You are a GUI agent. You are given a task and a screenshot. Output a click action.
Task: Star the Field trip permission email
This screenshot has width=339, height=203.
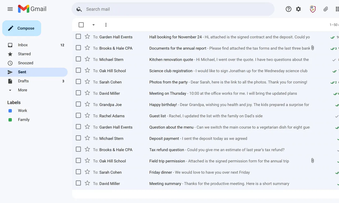coord(87,161)
